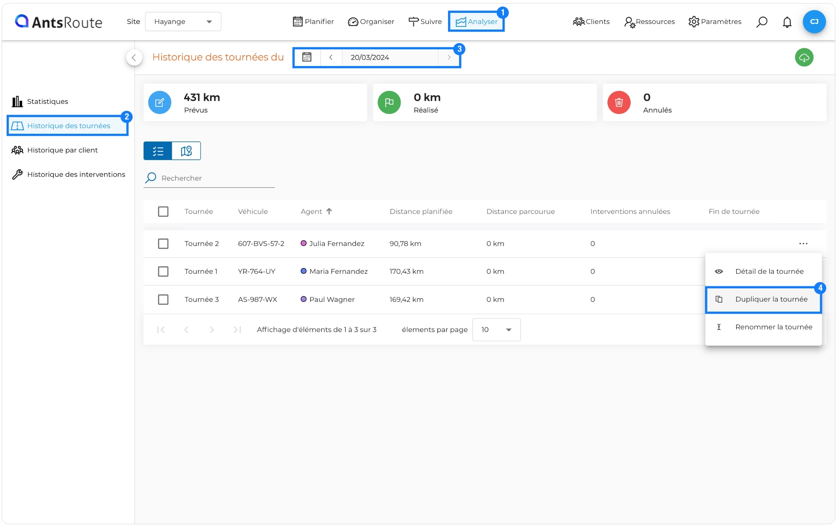The height and width of the screenshot is (527, 837).
Task: Open the Hayange site dropdown
Action: [x=183, y=22]
